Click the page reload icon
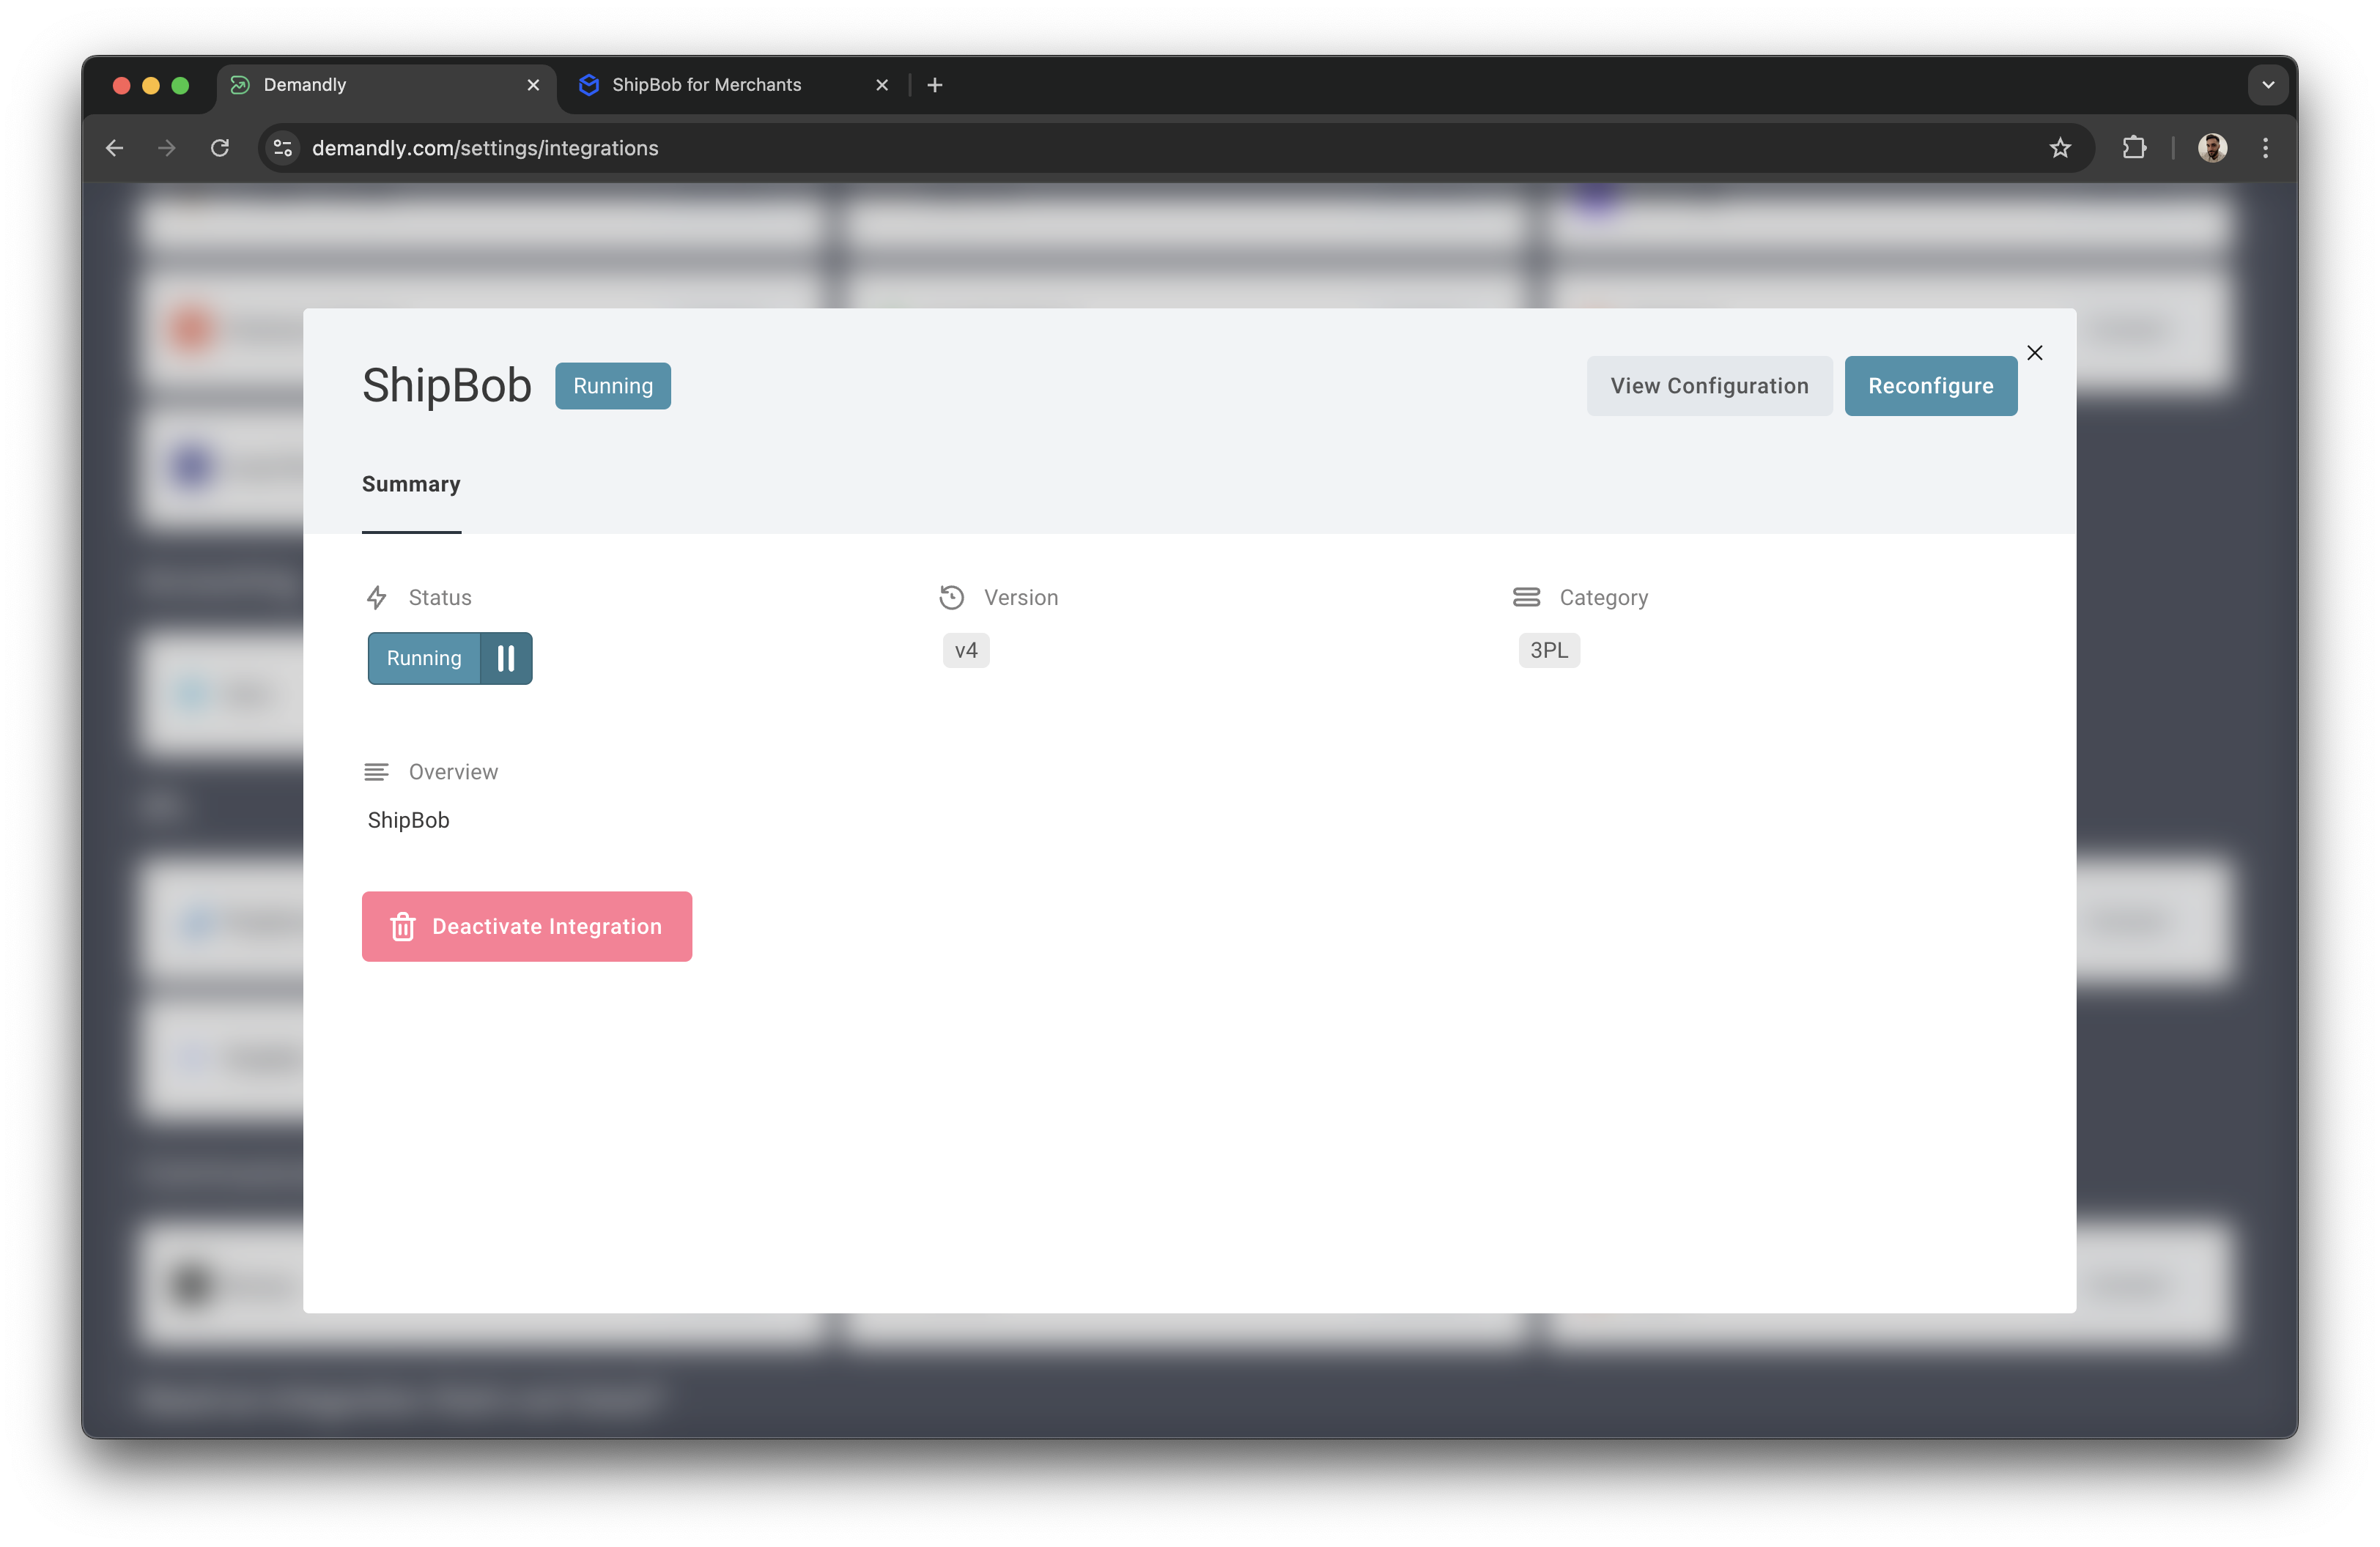This screenshot has width=2380, height=1547. pyautogui.click(x=220, y=148)
